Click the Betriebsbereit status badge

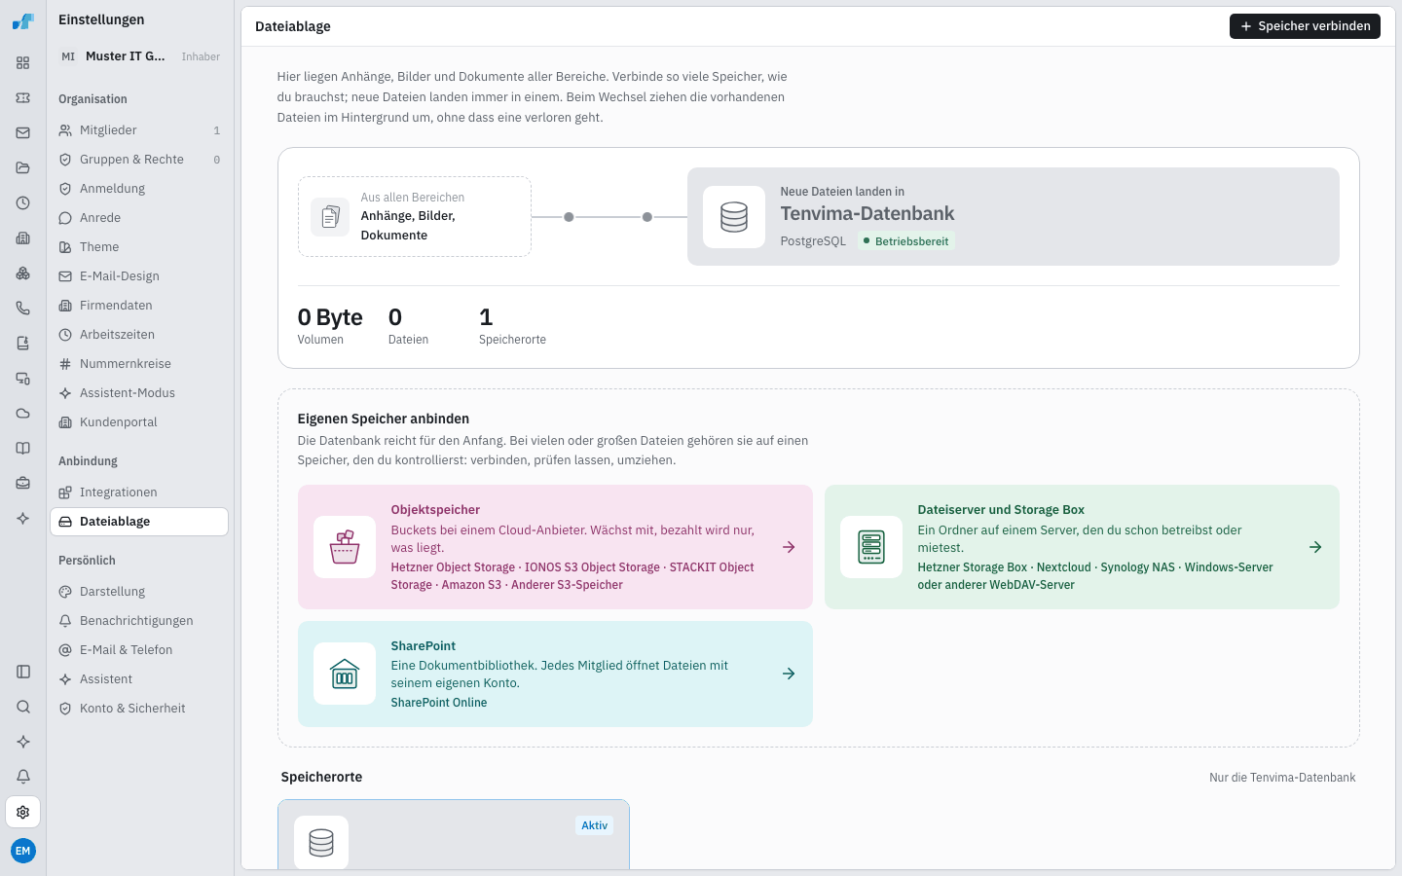pyautogui.click(x=906, y=241)
